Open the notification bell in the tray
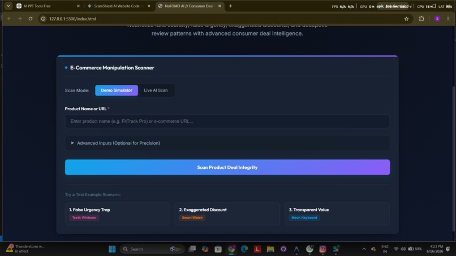Image resolution: width=456 pixels, height=256 pixels. [448, 249]
